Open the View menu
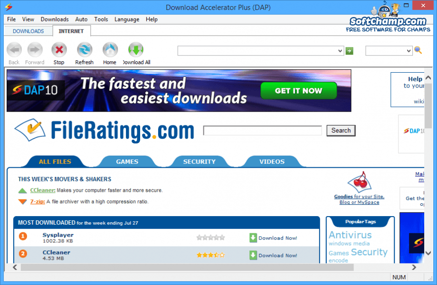 click(28, 19)
